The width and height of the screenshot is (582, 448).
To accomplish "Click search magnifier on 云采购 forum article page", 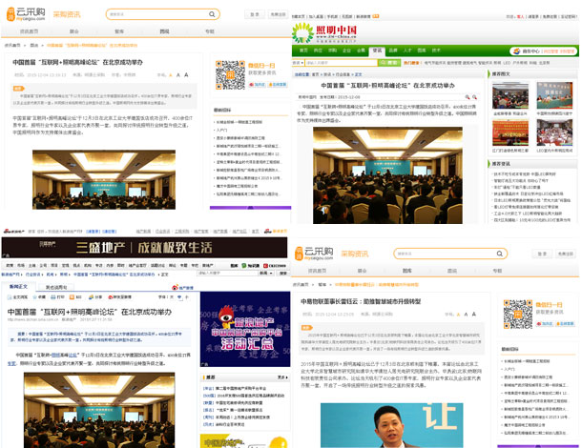I will click(x=212, y=14).
